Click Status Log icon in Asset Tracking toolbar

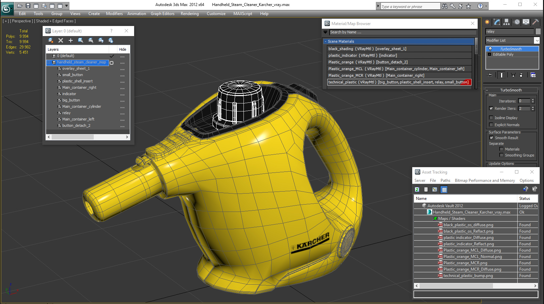click(426, 190)
